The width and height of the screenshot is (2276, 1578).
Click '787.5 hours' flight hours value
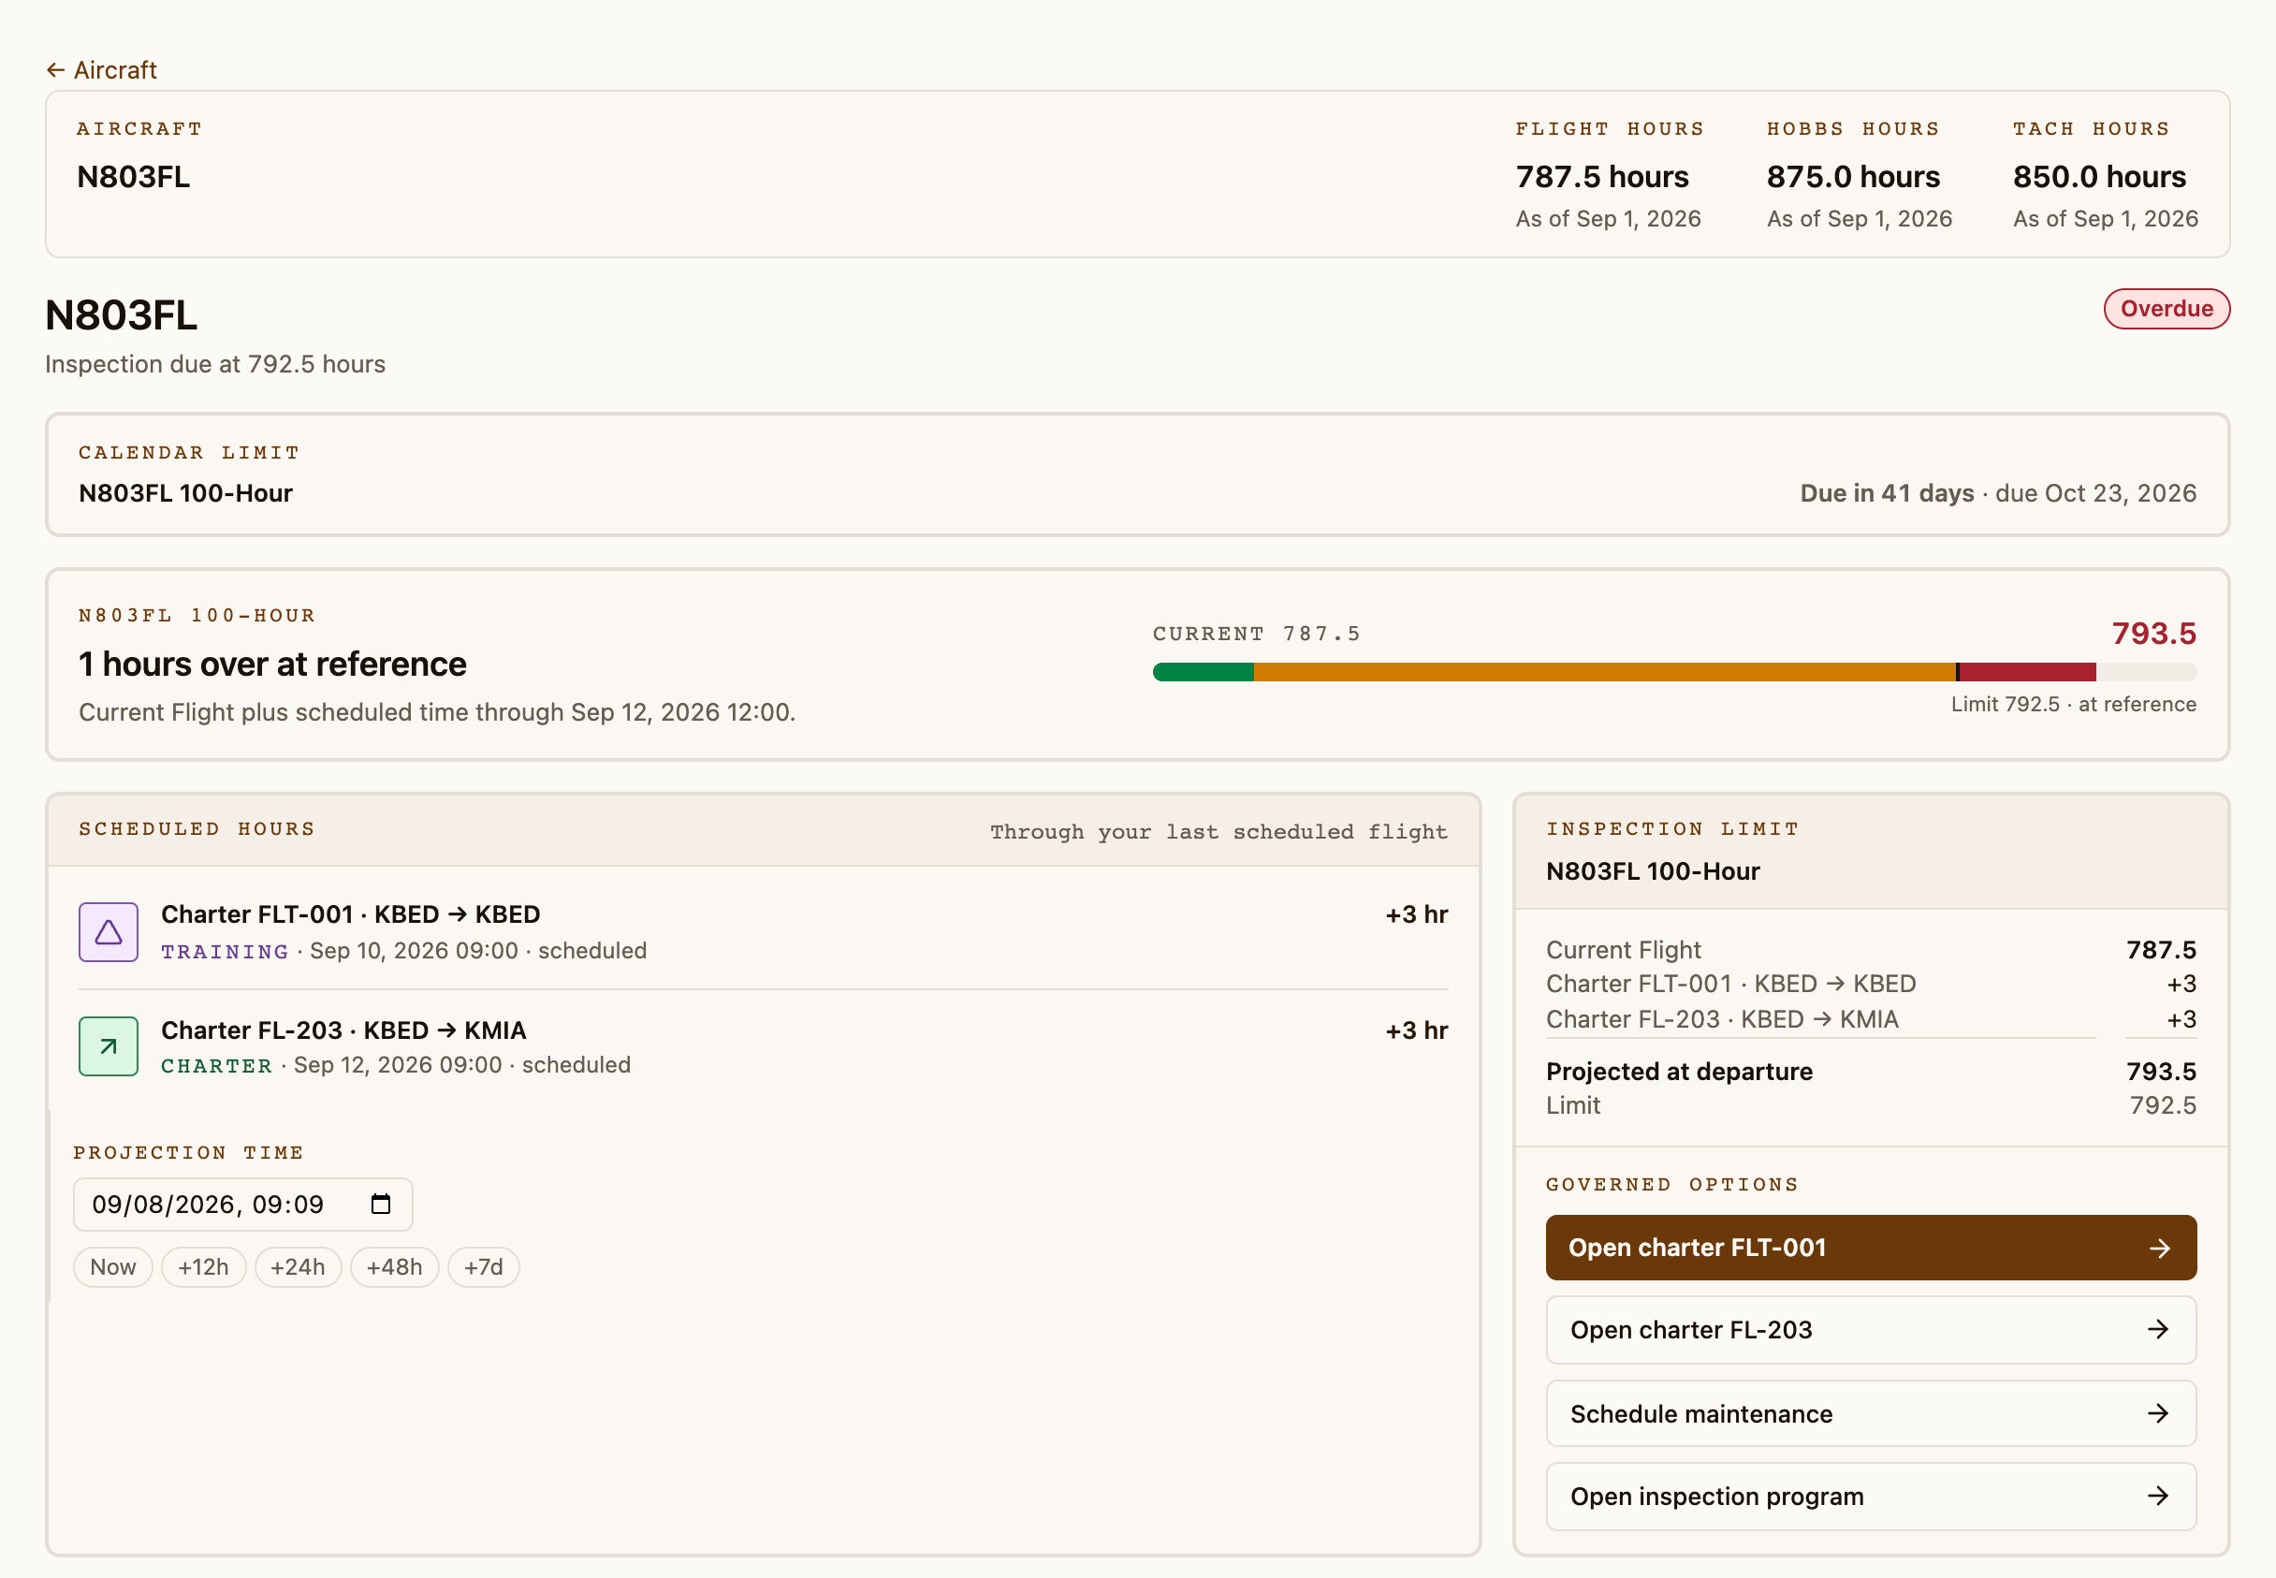[1601, 176]
